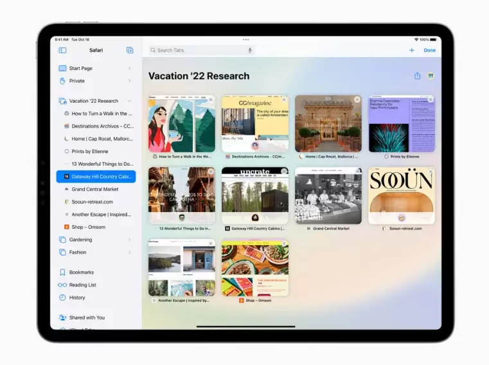The width and height of the screenshot is (489, 365).
Task: Tap the battery indicator in the status bar
Action: coord(433,40)
